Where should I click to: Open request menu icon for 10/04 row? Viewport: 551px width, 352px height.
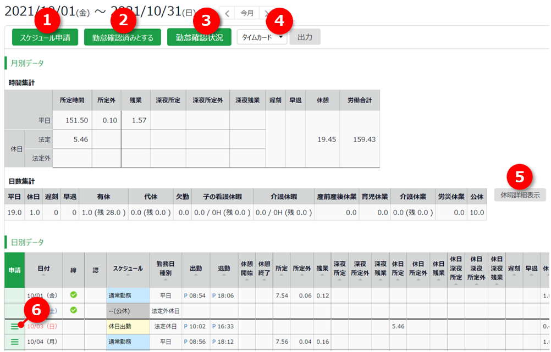(14, 342)
